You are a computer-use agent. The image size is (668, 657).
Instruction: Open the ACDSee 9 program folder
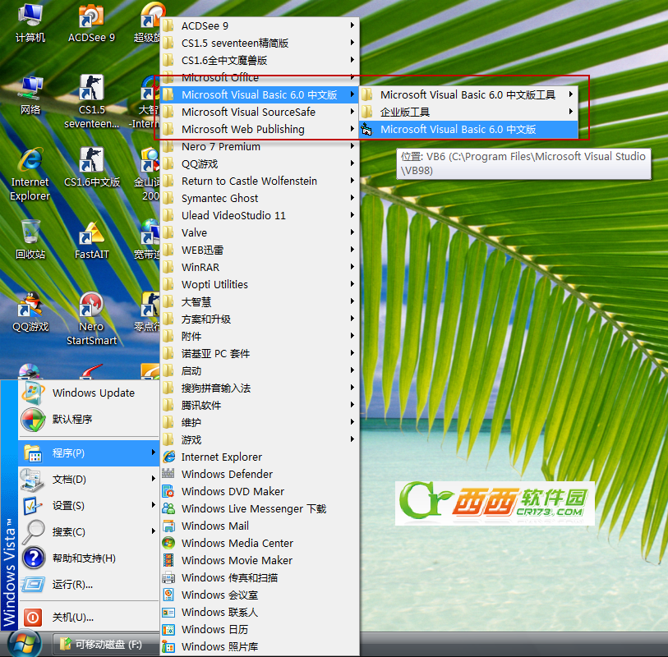(260, 26)
